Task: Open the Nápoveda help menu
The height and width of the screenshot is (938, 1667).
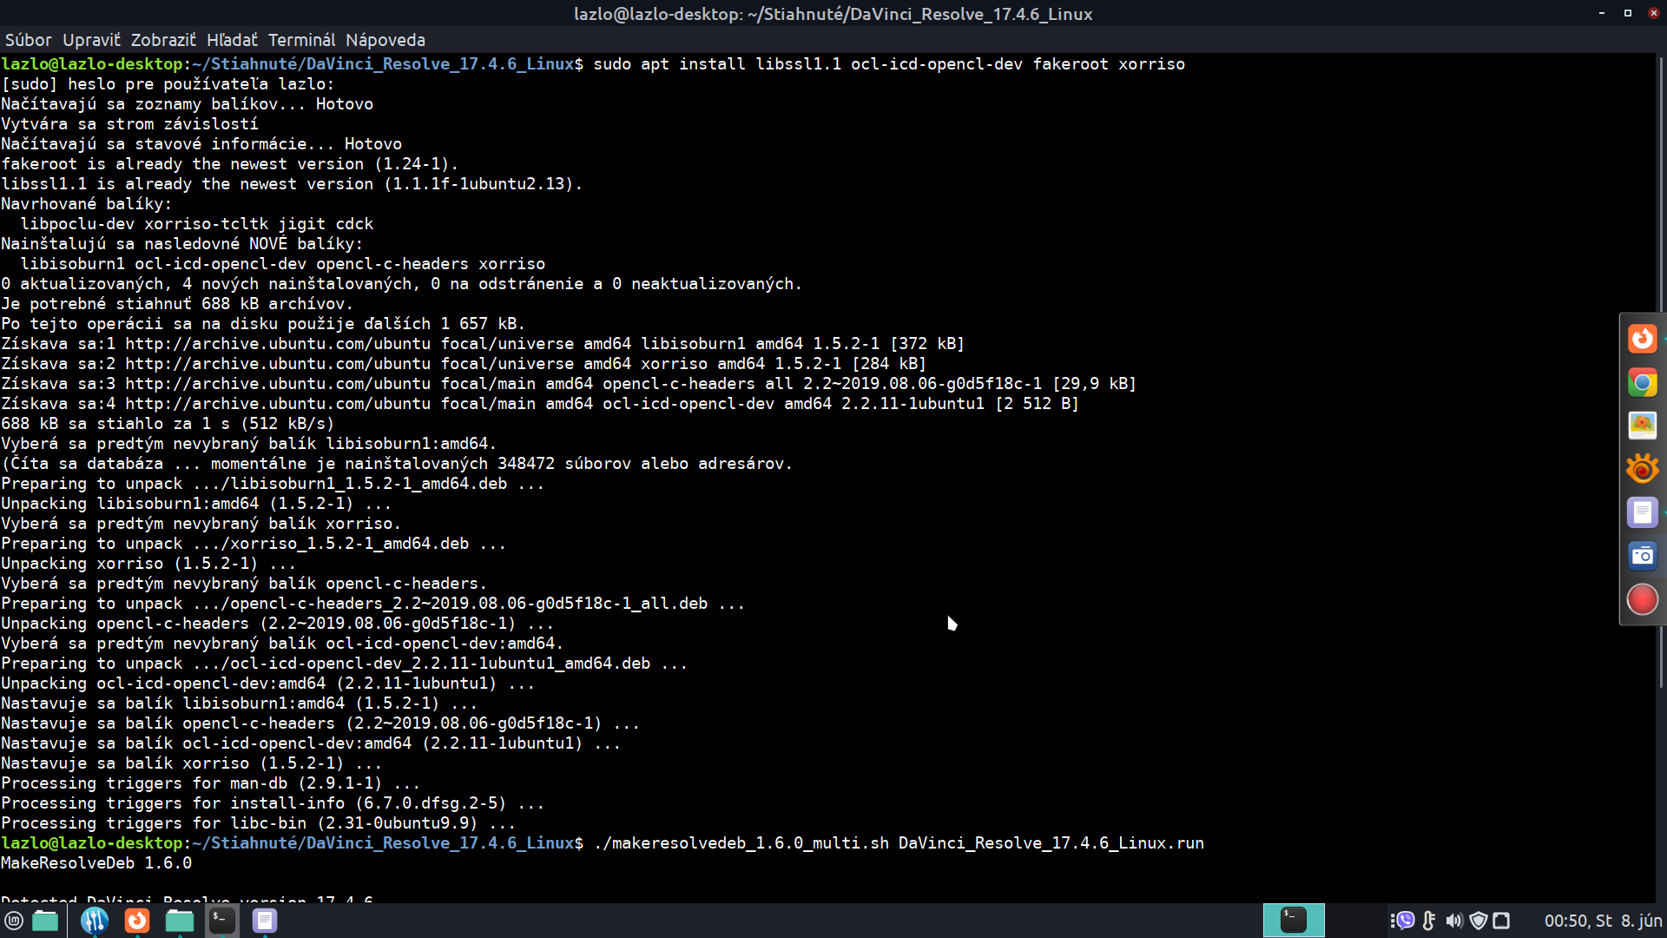Action: pyautogui.click(x=385, y=40)
